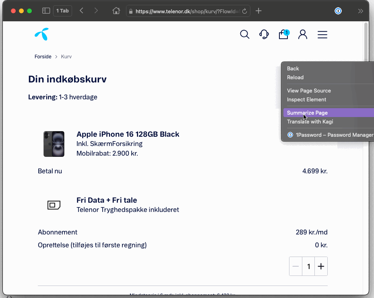Open the hamburger menu

click(x=322, y=35)
